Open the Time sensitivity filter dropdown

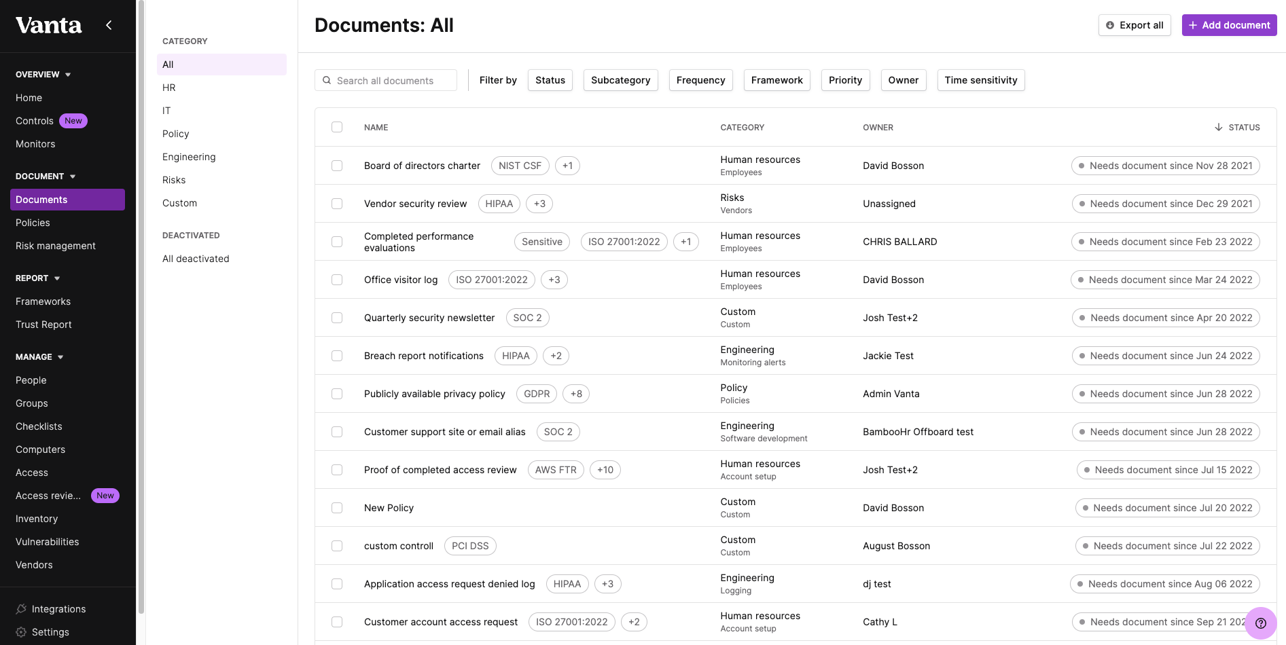[981, 80]
